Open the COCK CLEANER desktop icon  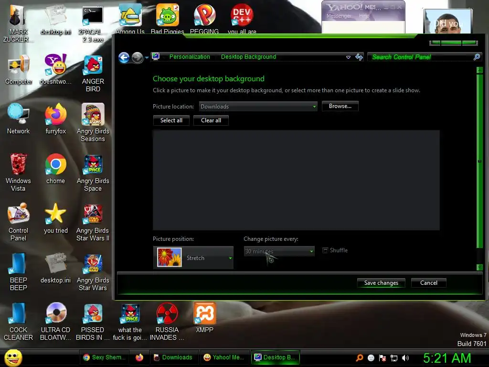tap(19, 322)
